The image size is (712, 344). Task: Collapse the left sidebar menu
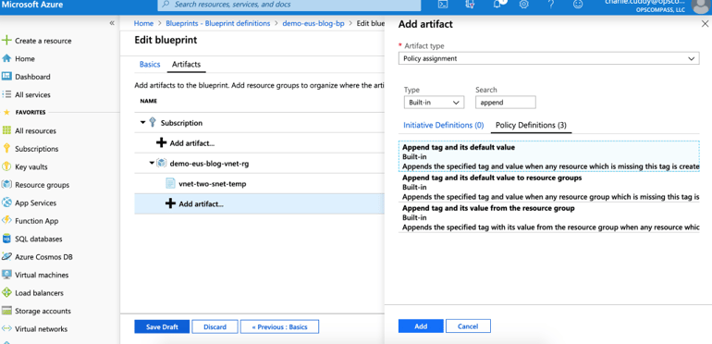click(112, 23)
